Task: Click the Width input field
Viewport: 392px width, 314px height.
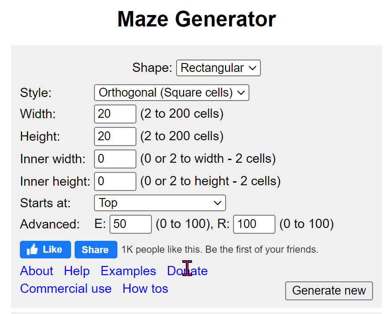Action: tap(115, 114)
